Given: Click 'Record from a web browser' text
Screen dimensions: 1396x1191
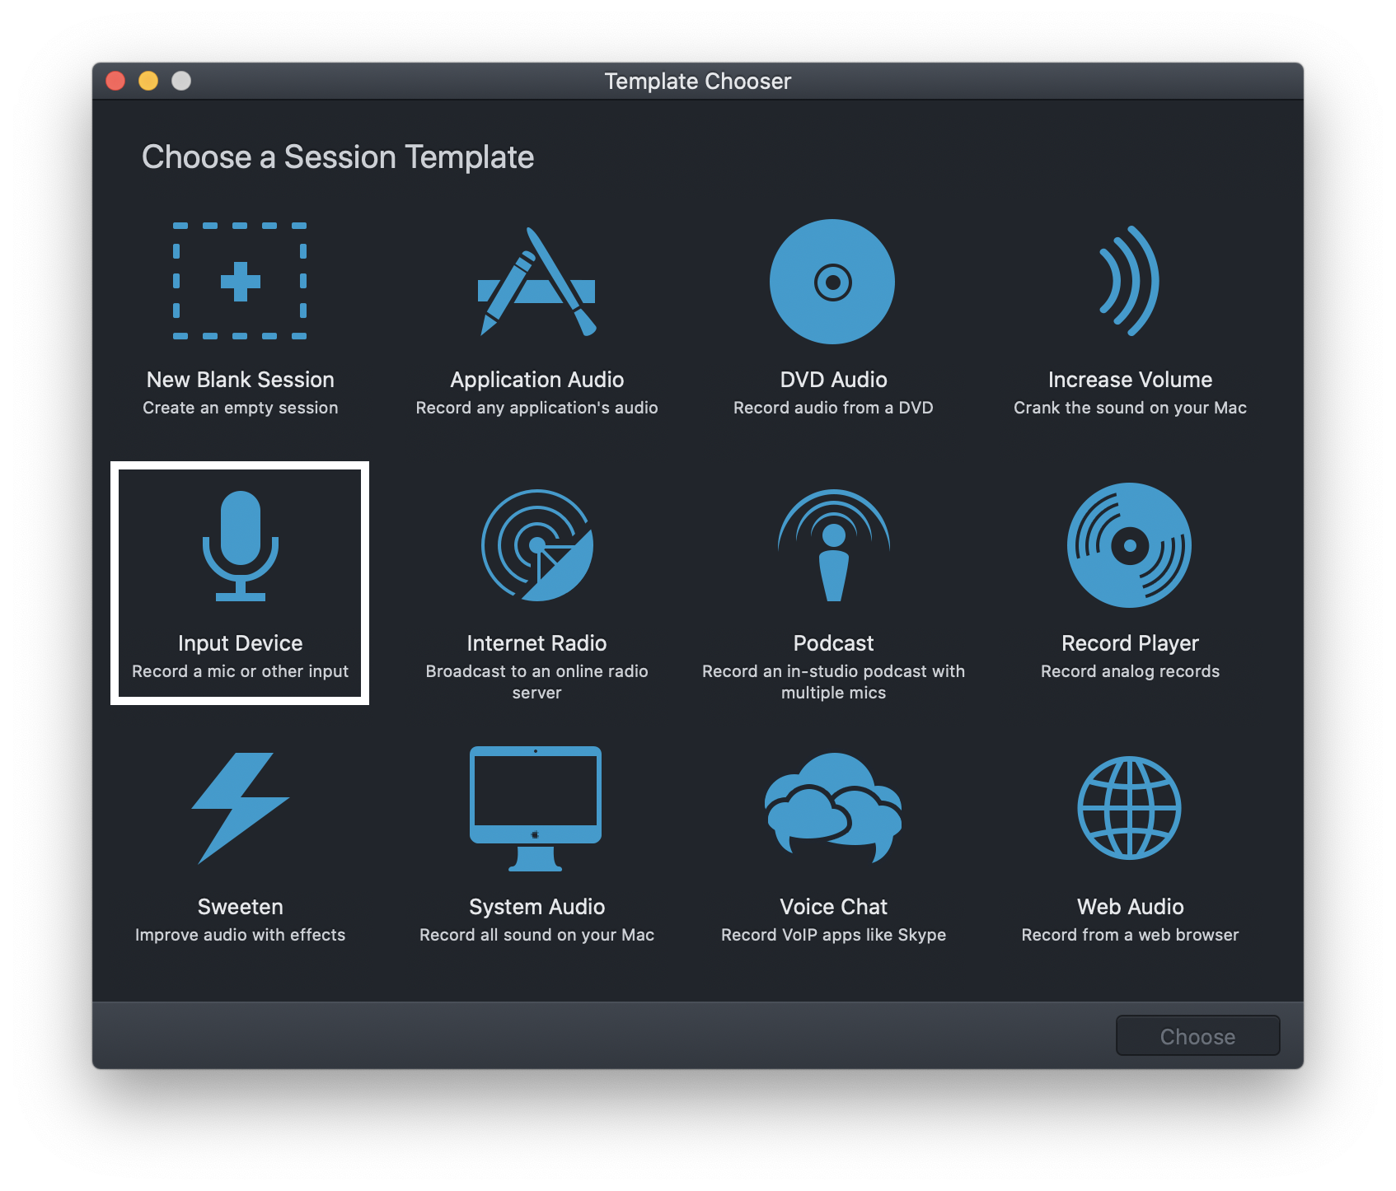Looking at the screenshot, I should [x=1130, y=935].
